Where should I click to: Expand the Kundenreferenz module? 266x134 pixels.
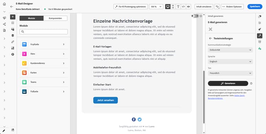(x=44, y=63)
